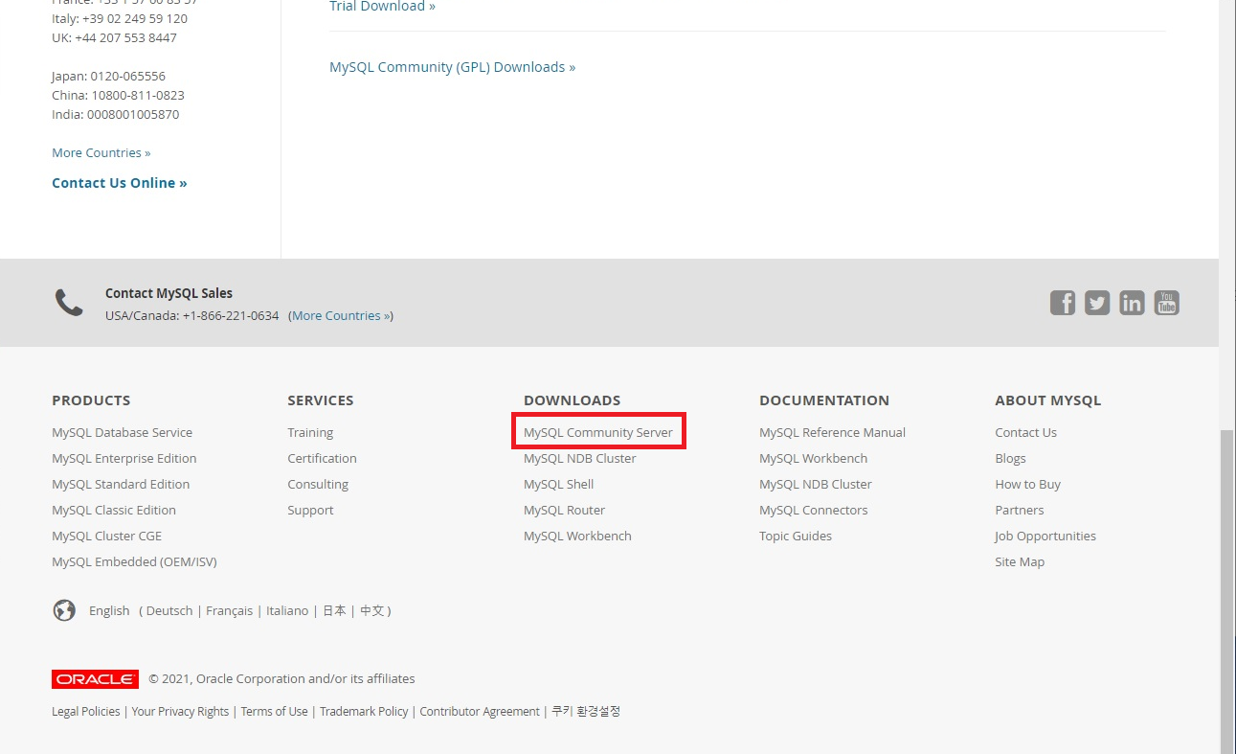
Task: Open MySQL Standard Edition link
Action: [x=121, y=485]
